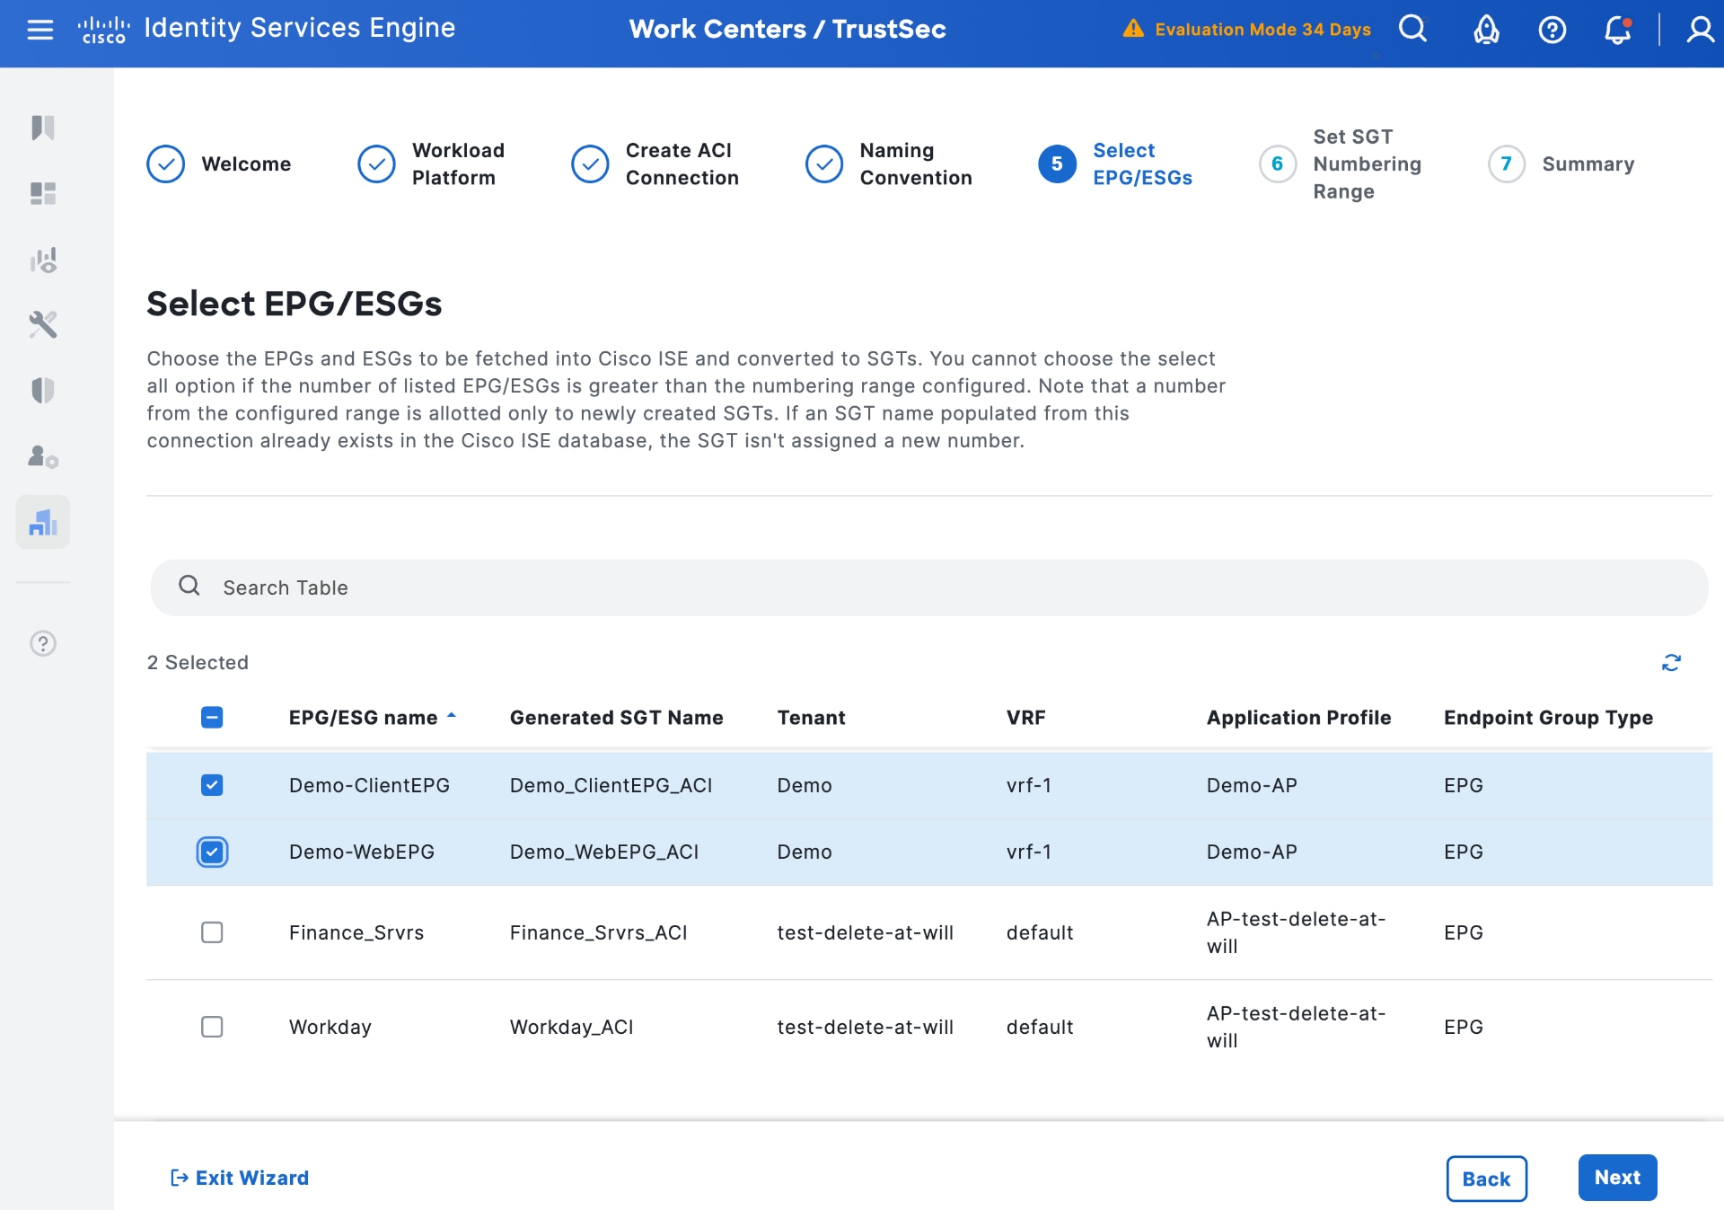Open the global search icon
1724x1210 pixels.
click(1412, 29)
